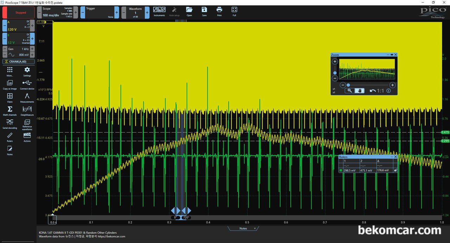Open the Math channels tool
This screenshot has height=243, width=450.
point(10,111)
